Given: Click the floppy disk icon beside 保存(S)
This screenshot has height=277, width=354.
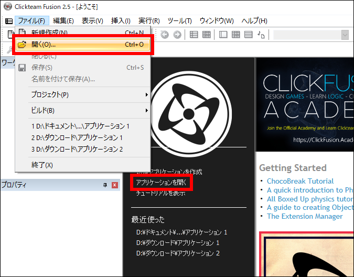Looking at the screenshot, I should tap(22, 68).
